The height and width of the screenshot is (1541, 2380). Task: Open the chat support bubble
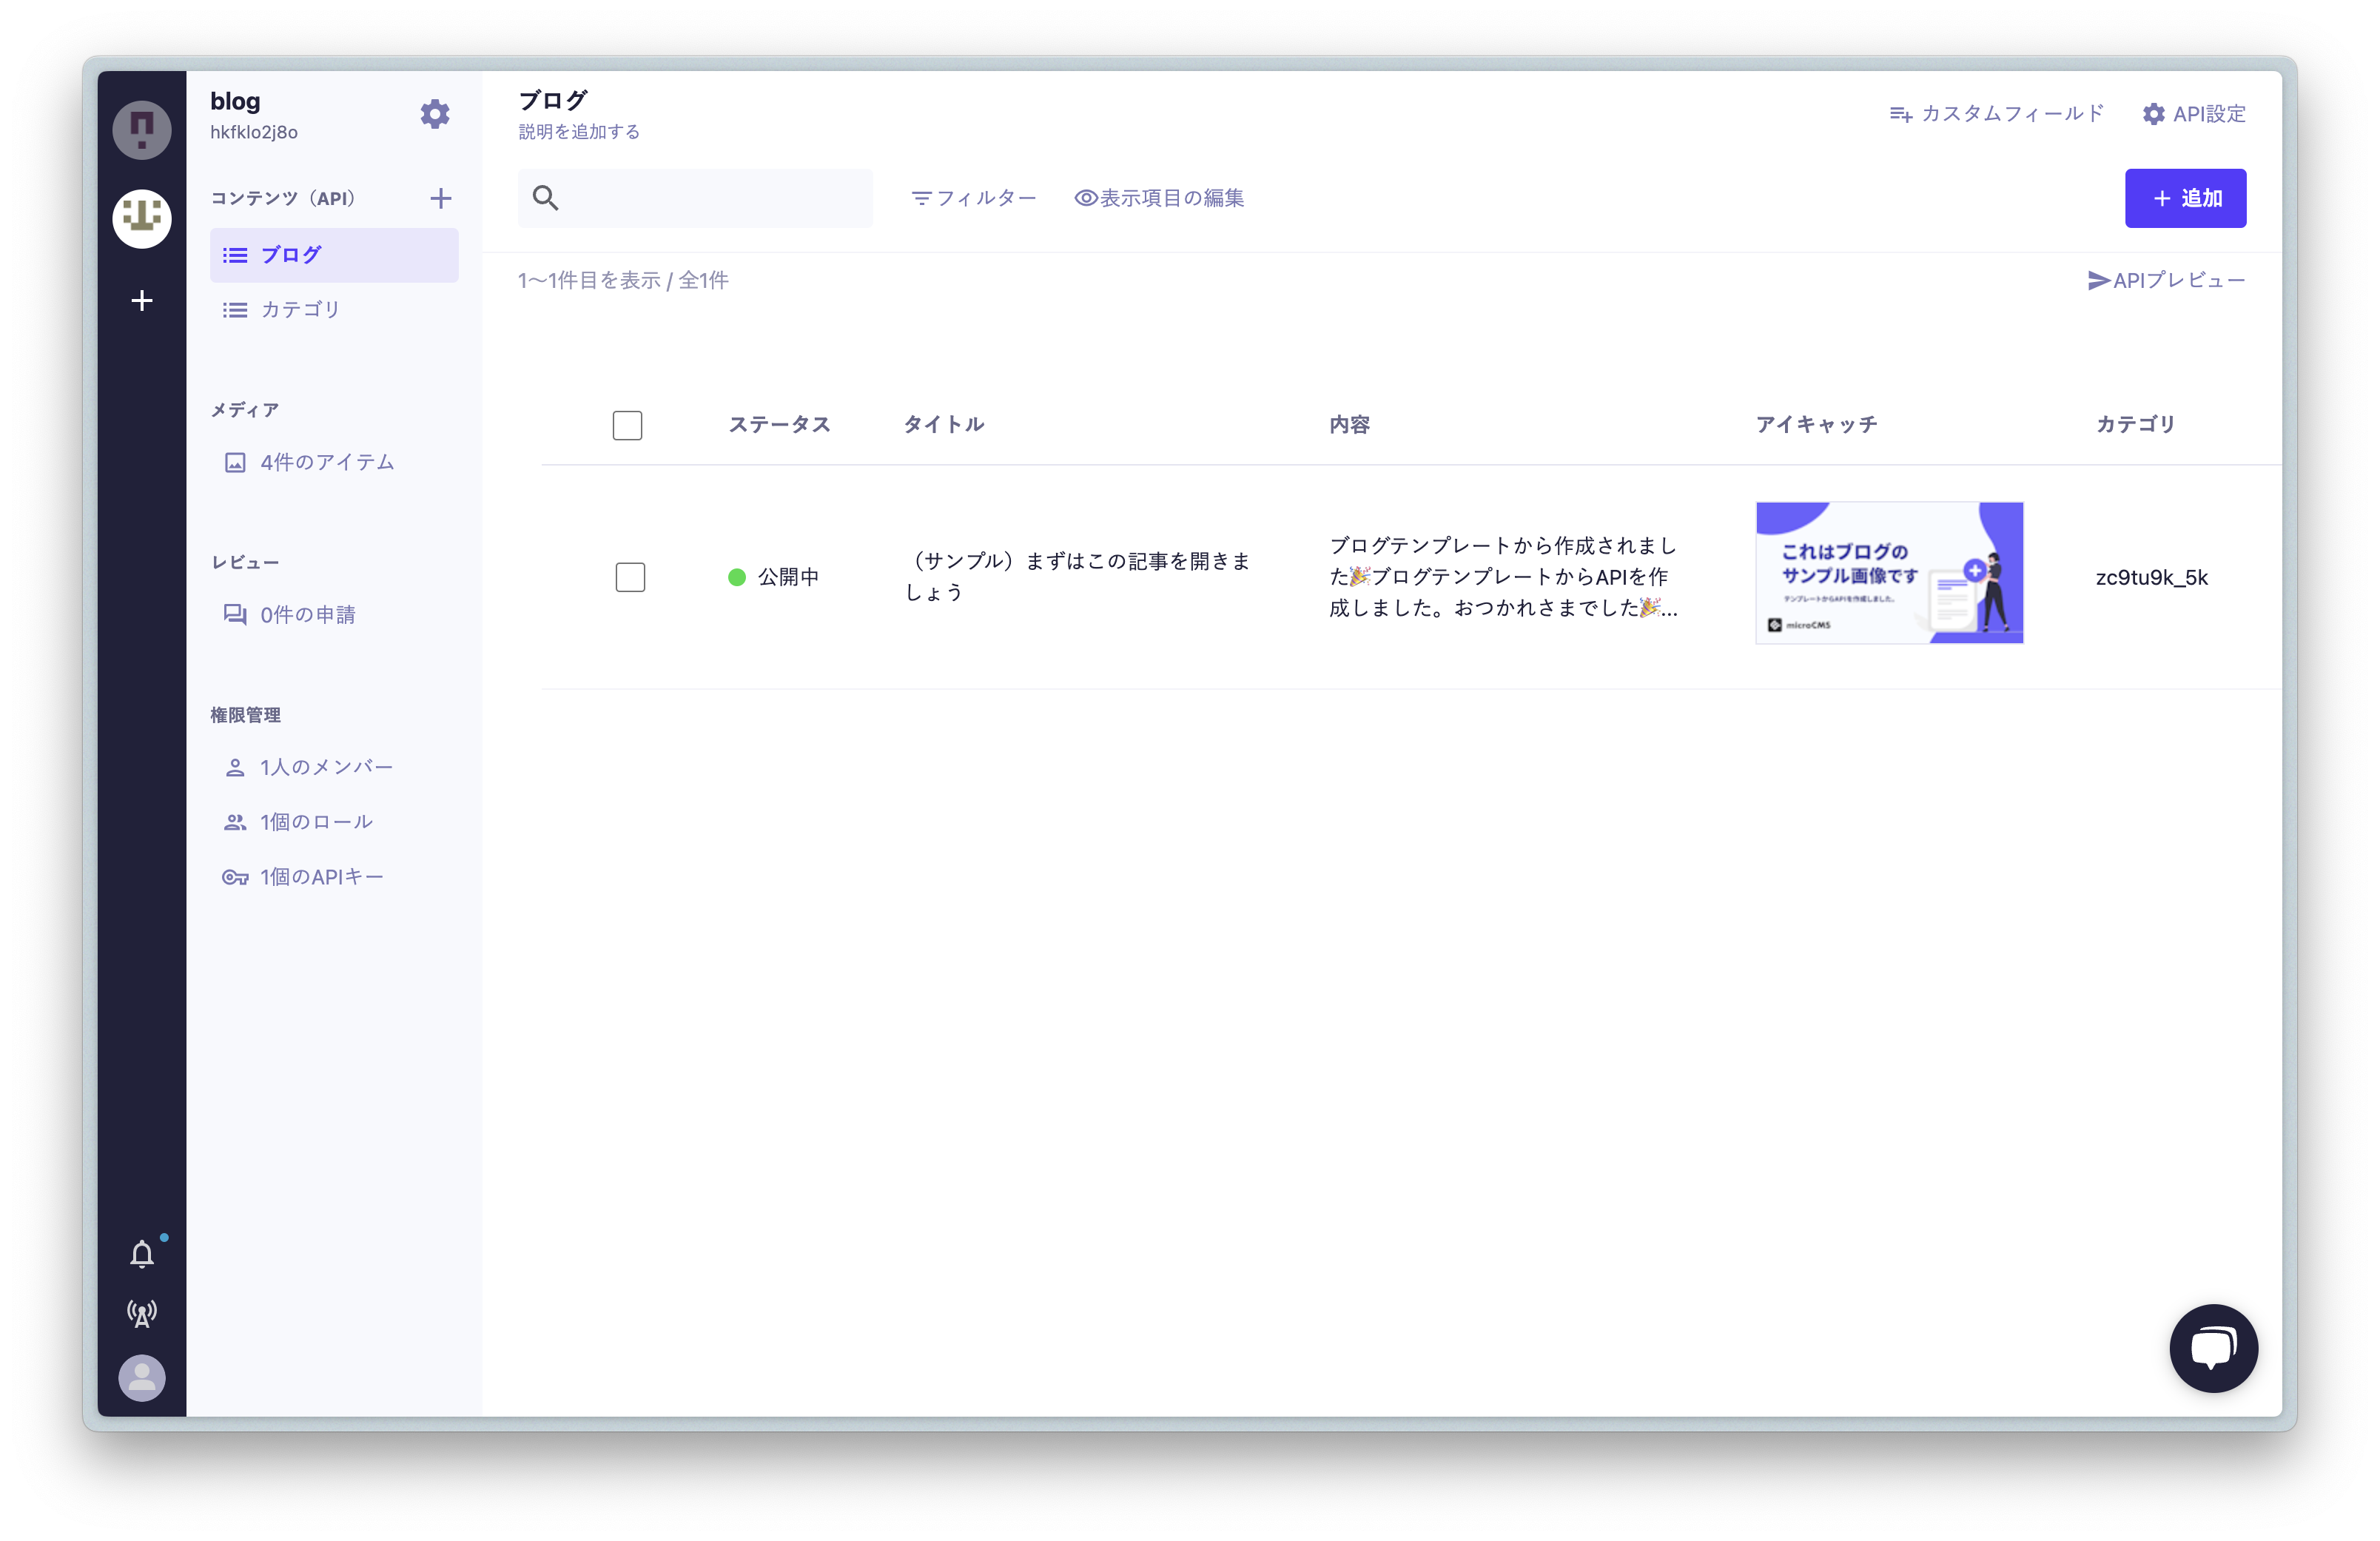[2213, 1348]
